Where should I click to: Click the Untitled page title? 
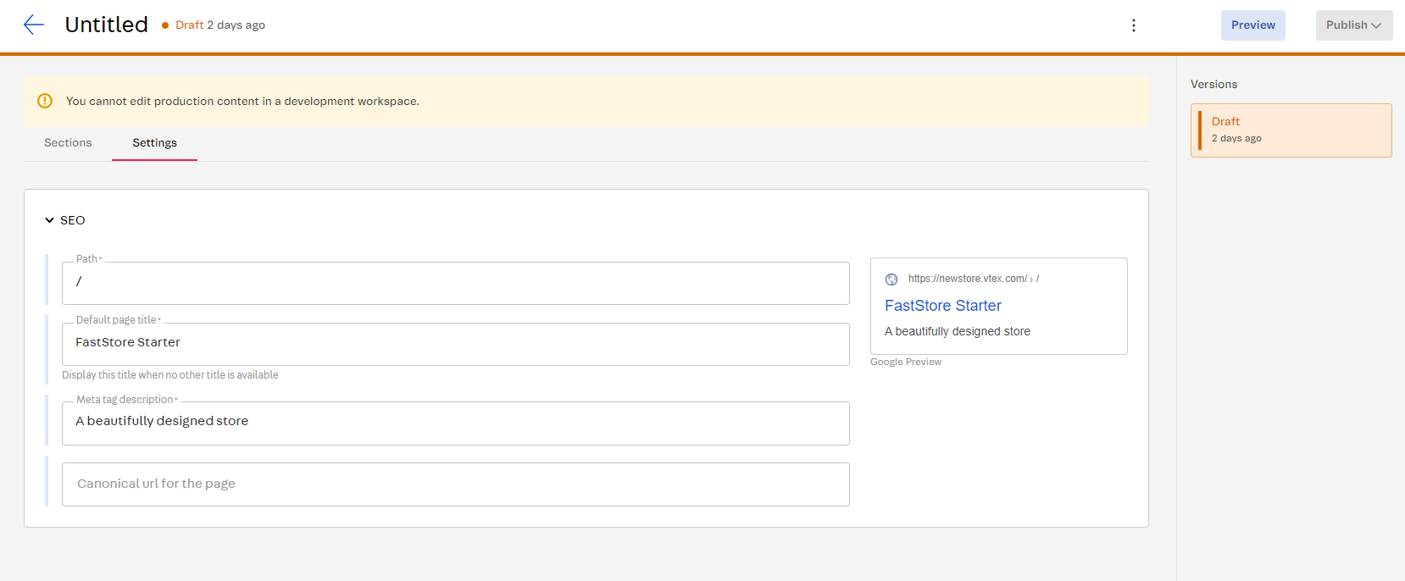tap(107, 25)
